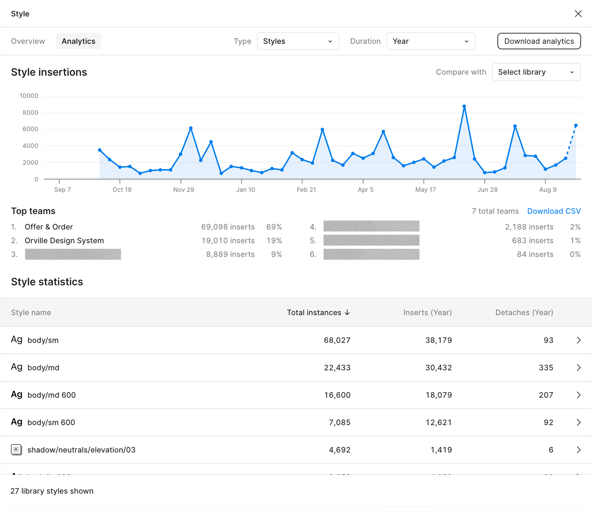The image size is (592, 507).
Task: Open body/sm details with chevron arrow
Action: (578, 340)
